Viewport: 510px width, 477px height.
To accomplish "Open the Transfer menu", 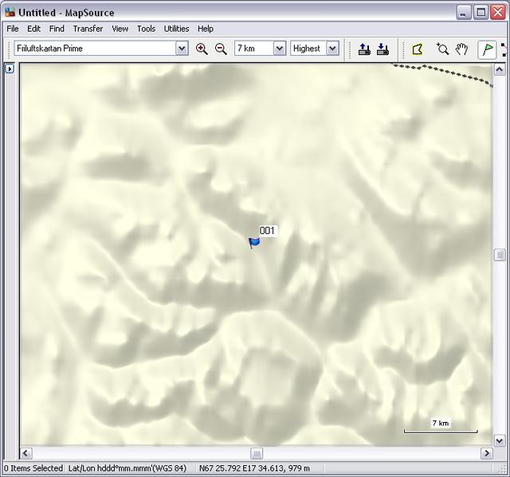I will tap(88, 29).
